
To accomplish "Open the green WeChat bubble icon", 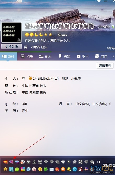I will pyautogui.click(x=17, y=169).
